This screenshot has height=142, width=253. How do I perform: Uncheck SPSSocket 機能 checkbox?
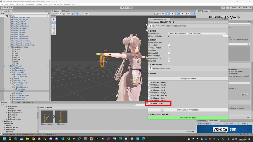pyautogui.click(x=169, y=56)
